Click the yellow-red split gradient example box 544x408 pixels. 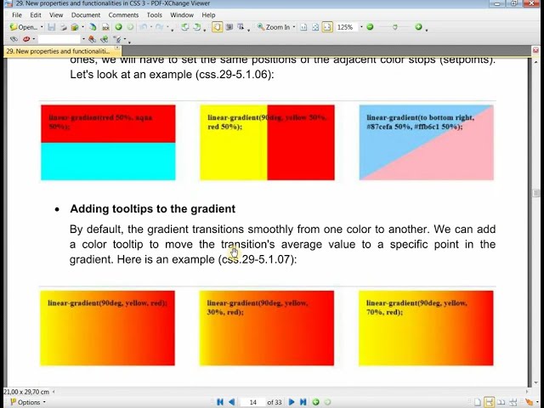coord(267,143)
